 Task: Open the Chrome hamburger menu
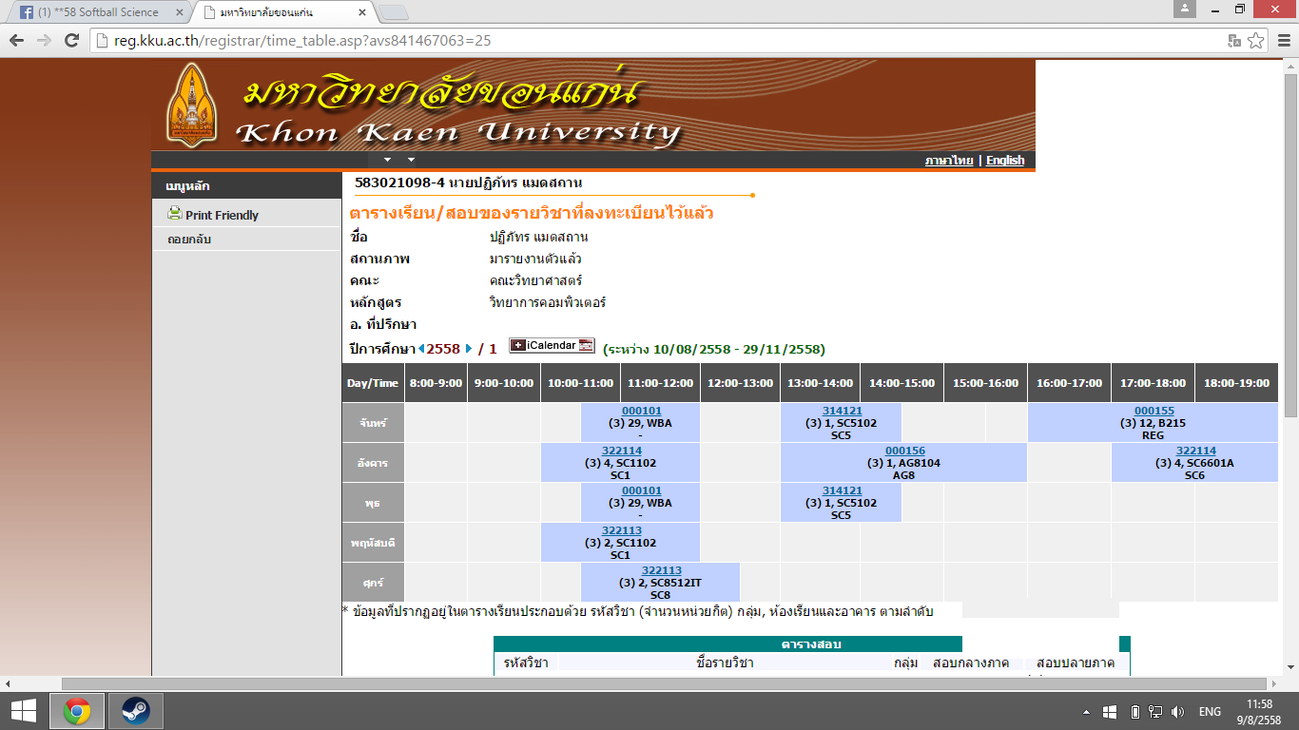(x=1281, y=41)
